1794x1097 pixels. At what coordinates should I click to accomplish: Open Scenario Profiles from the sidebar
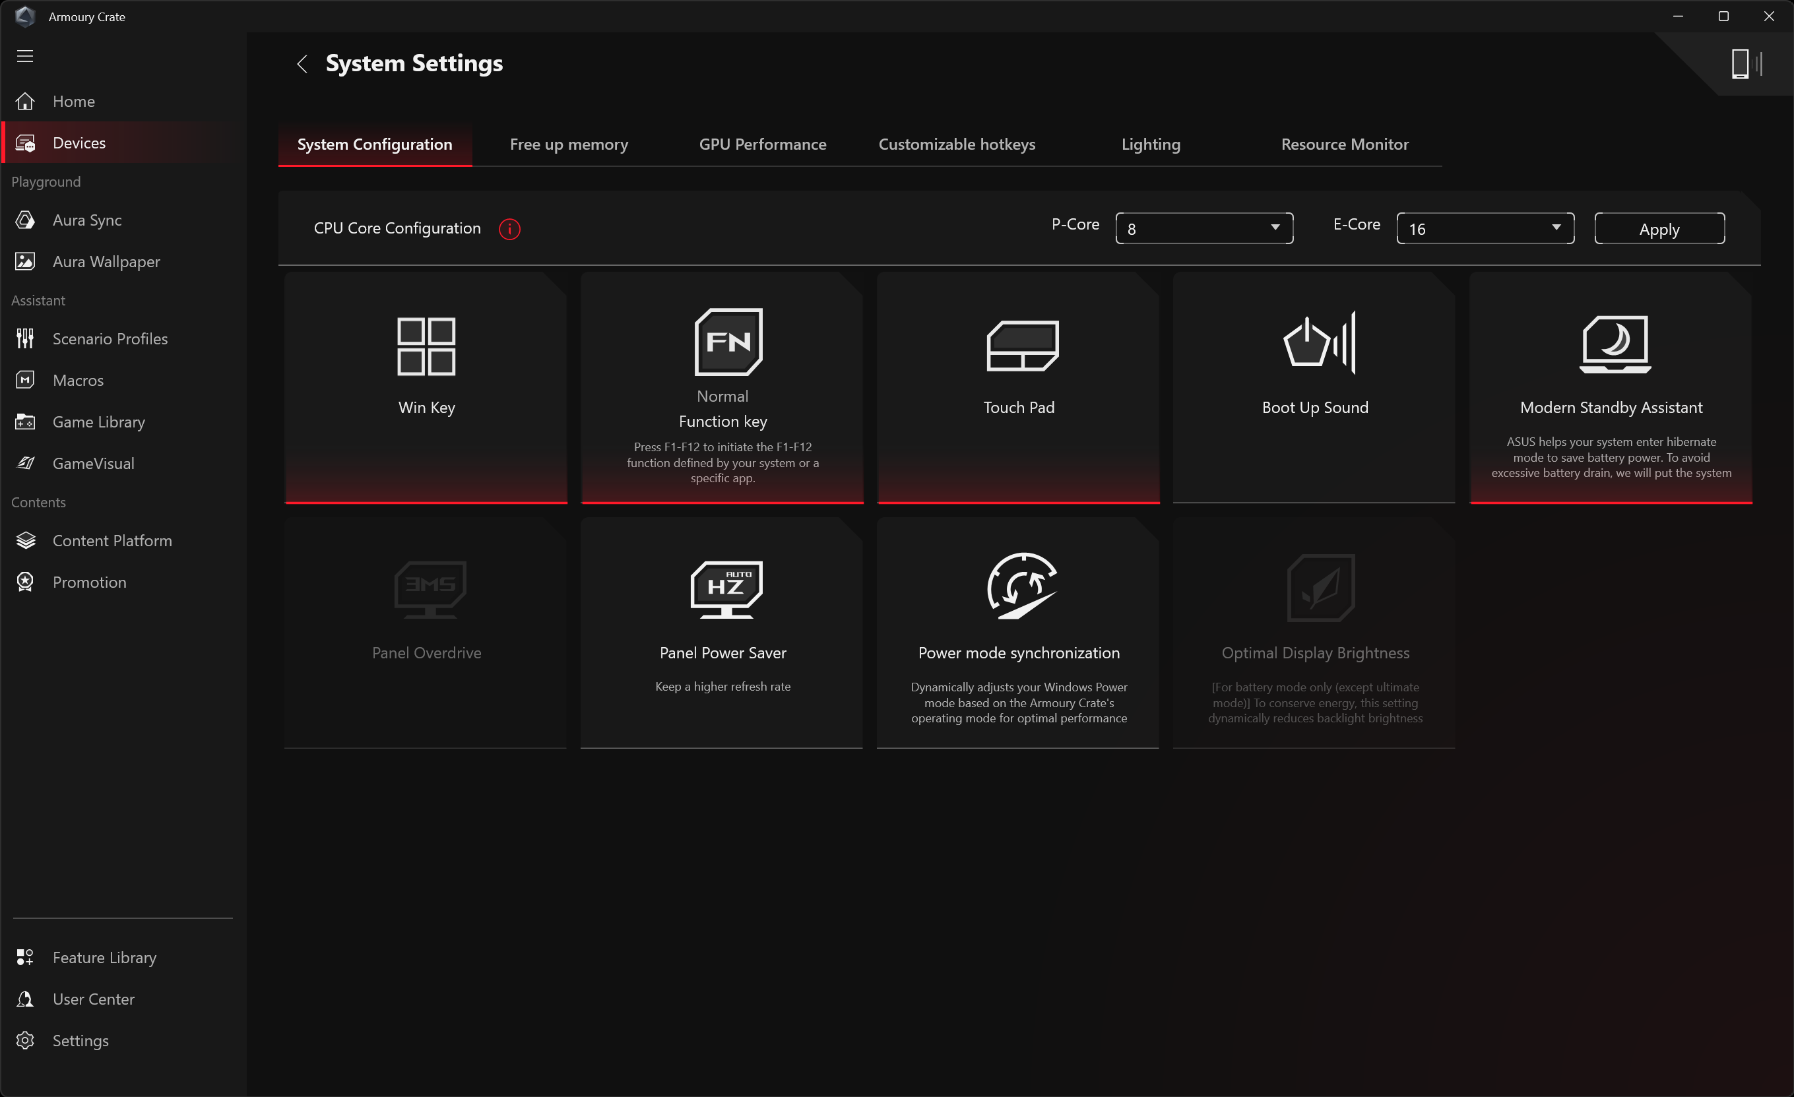[110, 338]
